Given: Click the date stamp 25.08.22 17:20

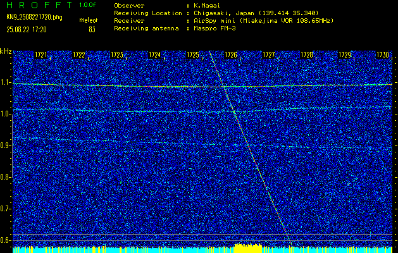Looking at the screenshot, I should [27, 30].
